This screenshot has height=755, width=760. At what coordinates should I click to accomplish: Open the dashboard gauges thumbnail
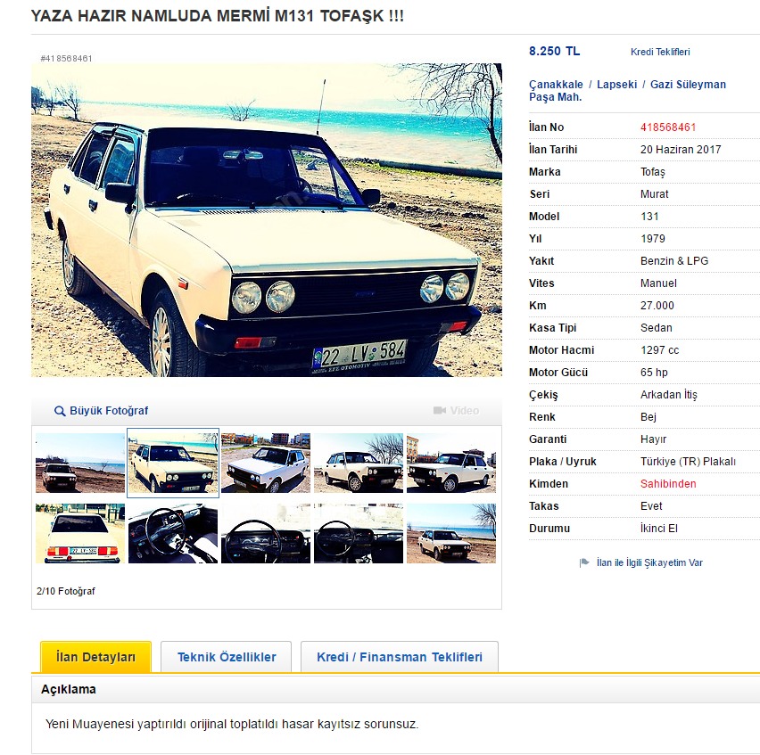tap(266, 533)
